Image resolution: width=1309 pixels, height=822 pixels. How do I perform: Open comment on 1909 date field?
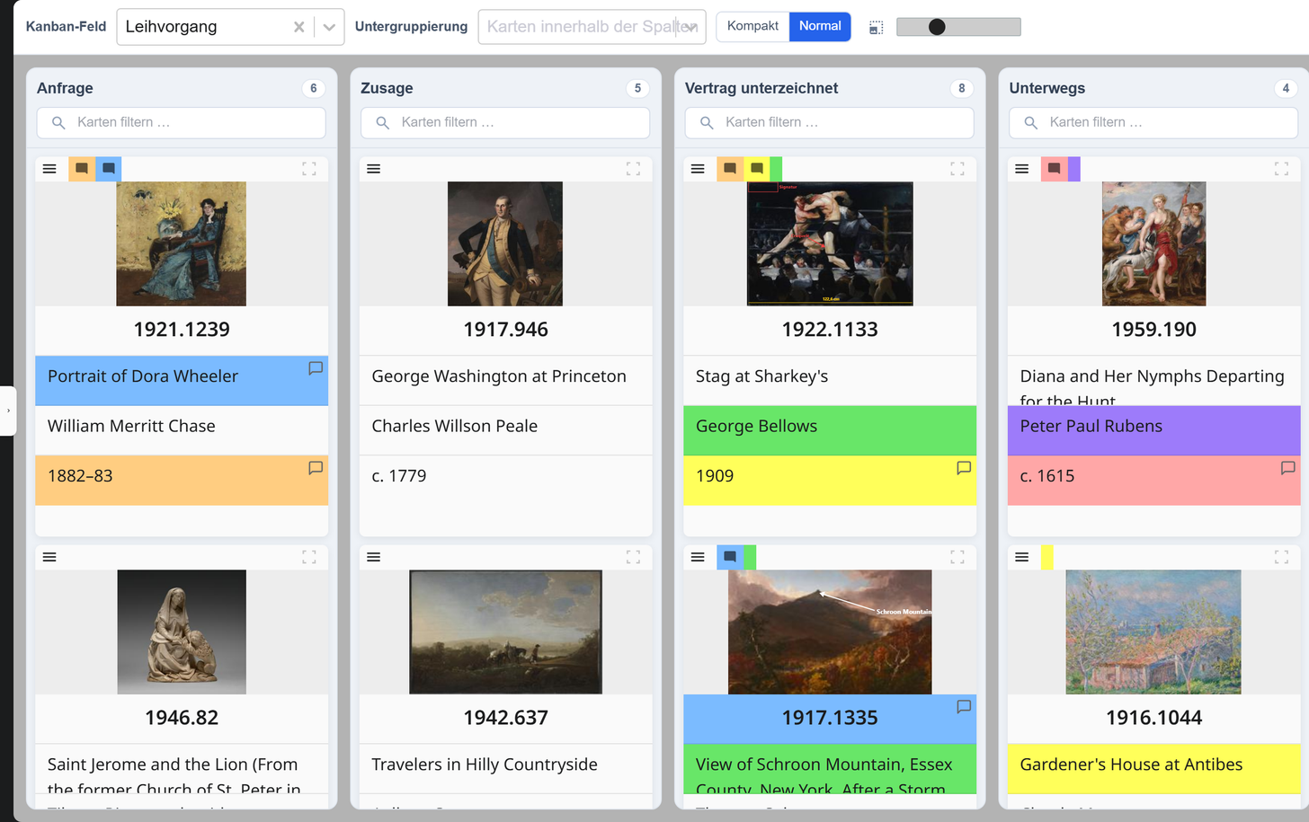tap(964, 468)
